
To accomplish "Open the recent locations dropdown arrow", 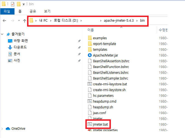I will [19, 21].
